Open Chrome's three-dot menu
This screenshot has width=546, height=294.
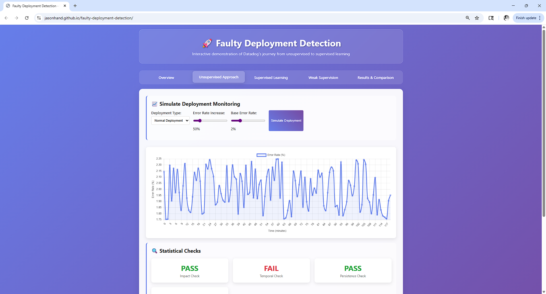click(540, 18)
